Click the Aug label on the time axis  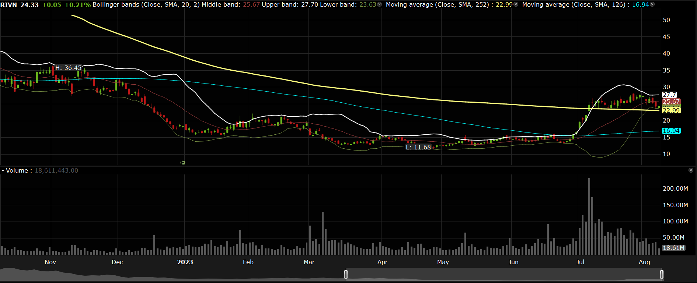point(644,262)
